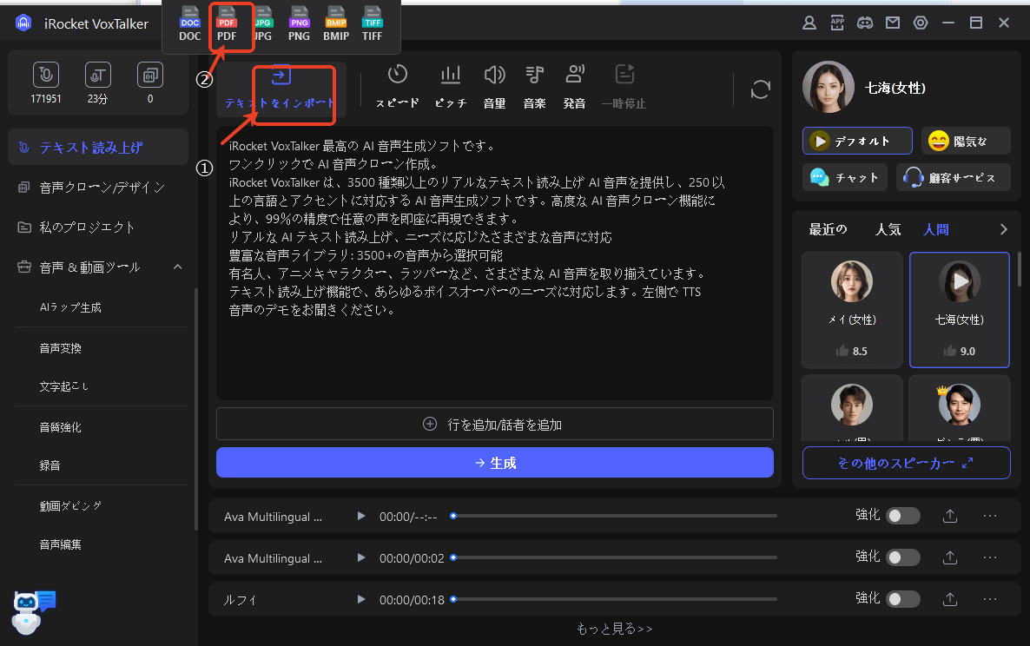Click 行を追加/話者を追加 button
The image size is (1030, 646).
(495, 424)
